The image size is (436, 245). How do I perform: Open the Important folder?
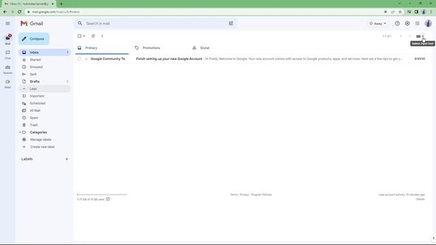[x=44, y=96]
